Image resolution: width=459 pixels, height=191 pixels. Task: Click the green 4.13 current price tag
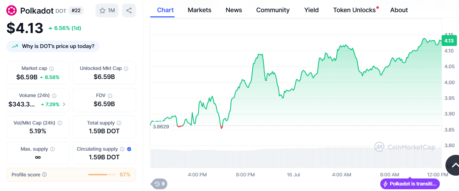[449, 41]
